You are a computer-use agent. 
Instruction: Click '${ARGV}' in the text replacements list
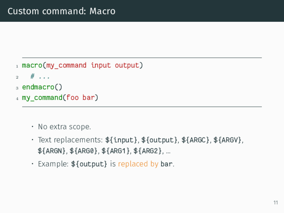(x=227, y=140)
